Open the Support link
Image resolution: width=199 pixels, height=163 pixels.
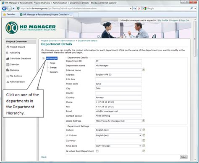point(174,20)
